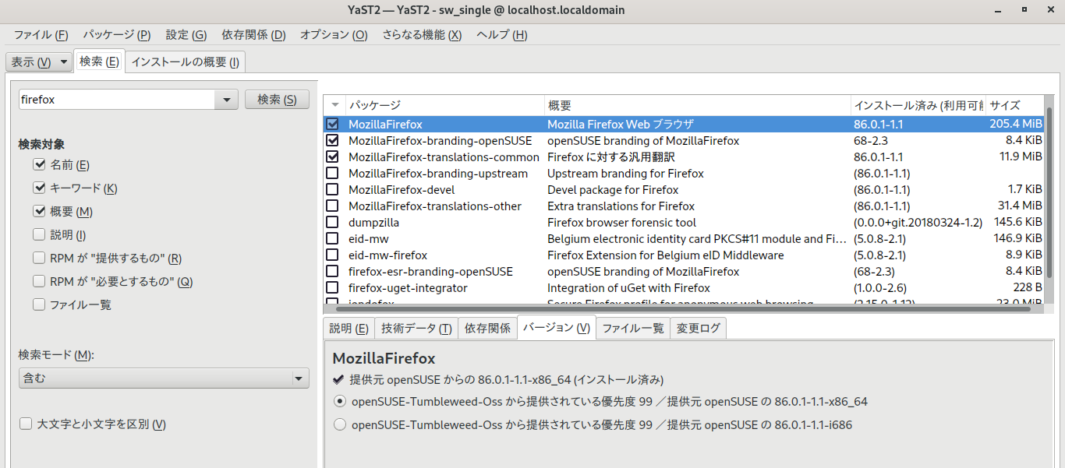Sort by the パッケージ column header
The height and width of the screenshot is (468, 1065).
[x=445, y=105]
